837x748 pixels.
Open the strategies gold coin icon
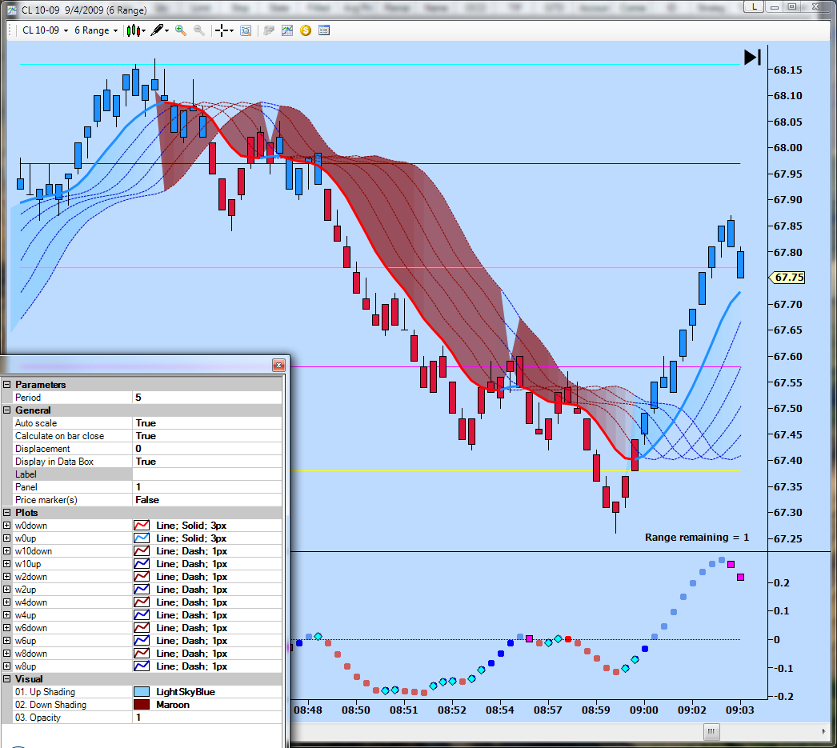coord(306,30)
